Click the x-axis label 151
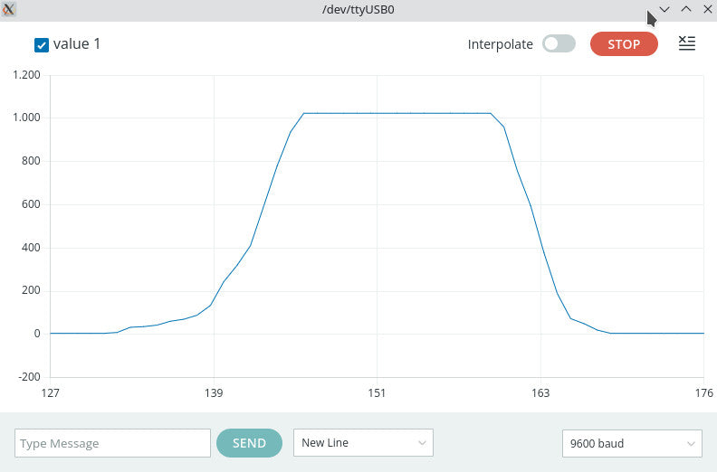This screenshot has width=717, height=472. point(377,393)
